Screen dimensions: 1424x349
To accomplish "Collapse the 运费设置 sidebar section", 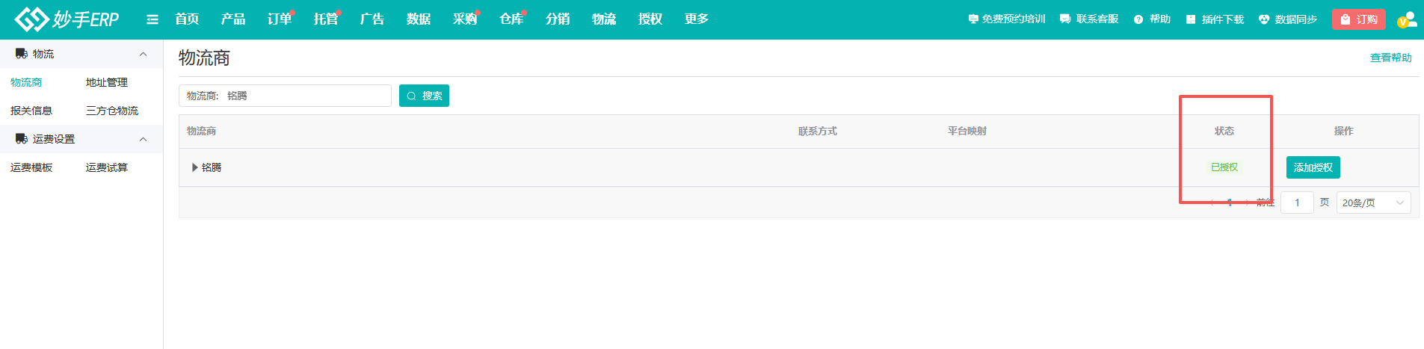I will (x=143, y=139).
